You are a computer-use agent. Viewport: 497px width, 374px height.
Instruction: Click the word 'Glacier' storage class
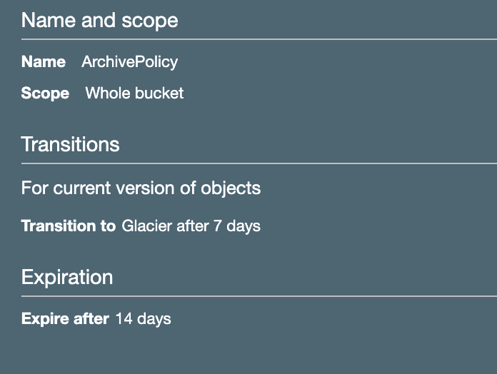147,226
